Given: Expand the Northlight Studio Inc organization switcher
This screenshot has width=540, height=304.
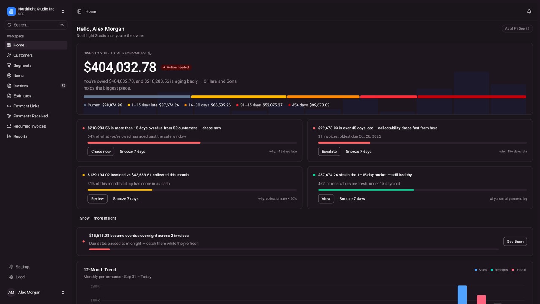Looking at the screenshot, I should point(36,11).
